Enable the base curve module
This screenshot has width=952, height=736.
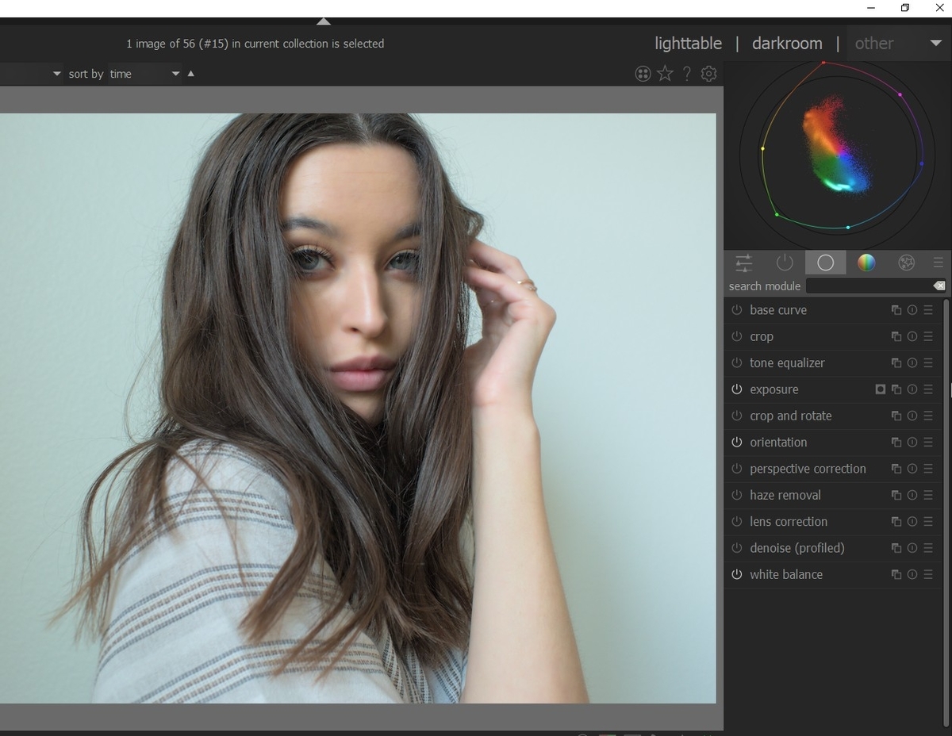736,310
